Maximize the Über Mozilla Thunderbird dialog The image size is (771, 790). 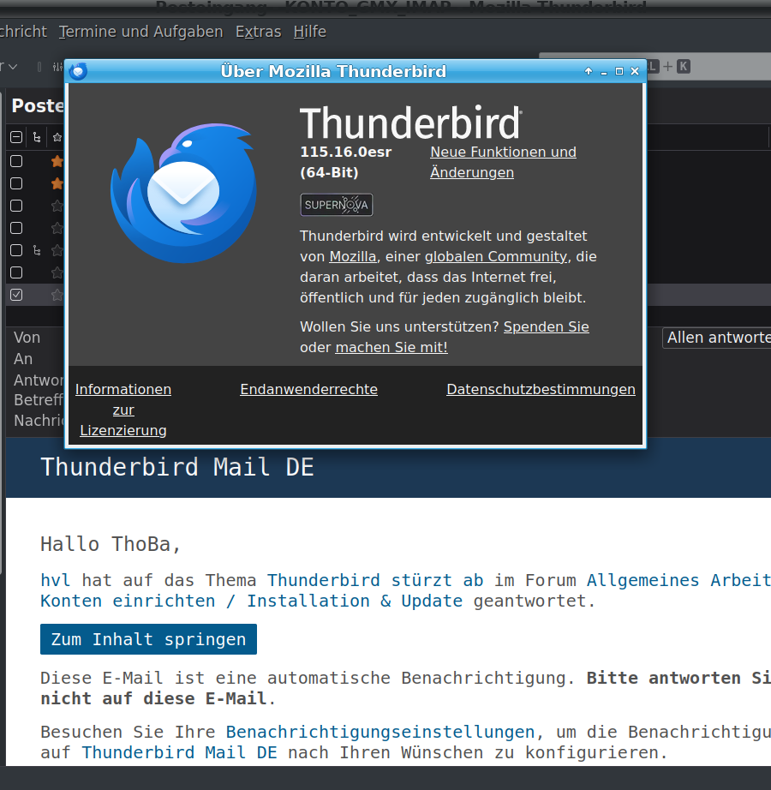click(619, 71)
